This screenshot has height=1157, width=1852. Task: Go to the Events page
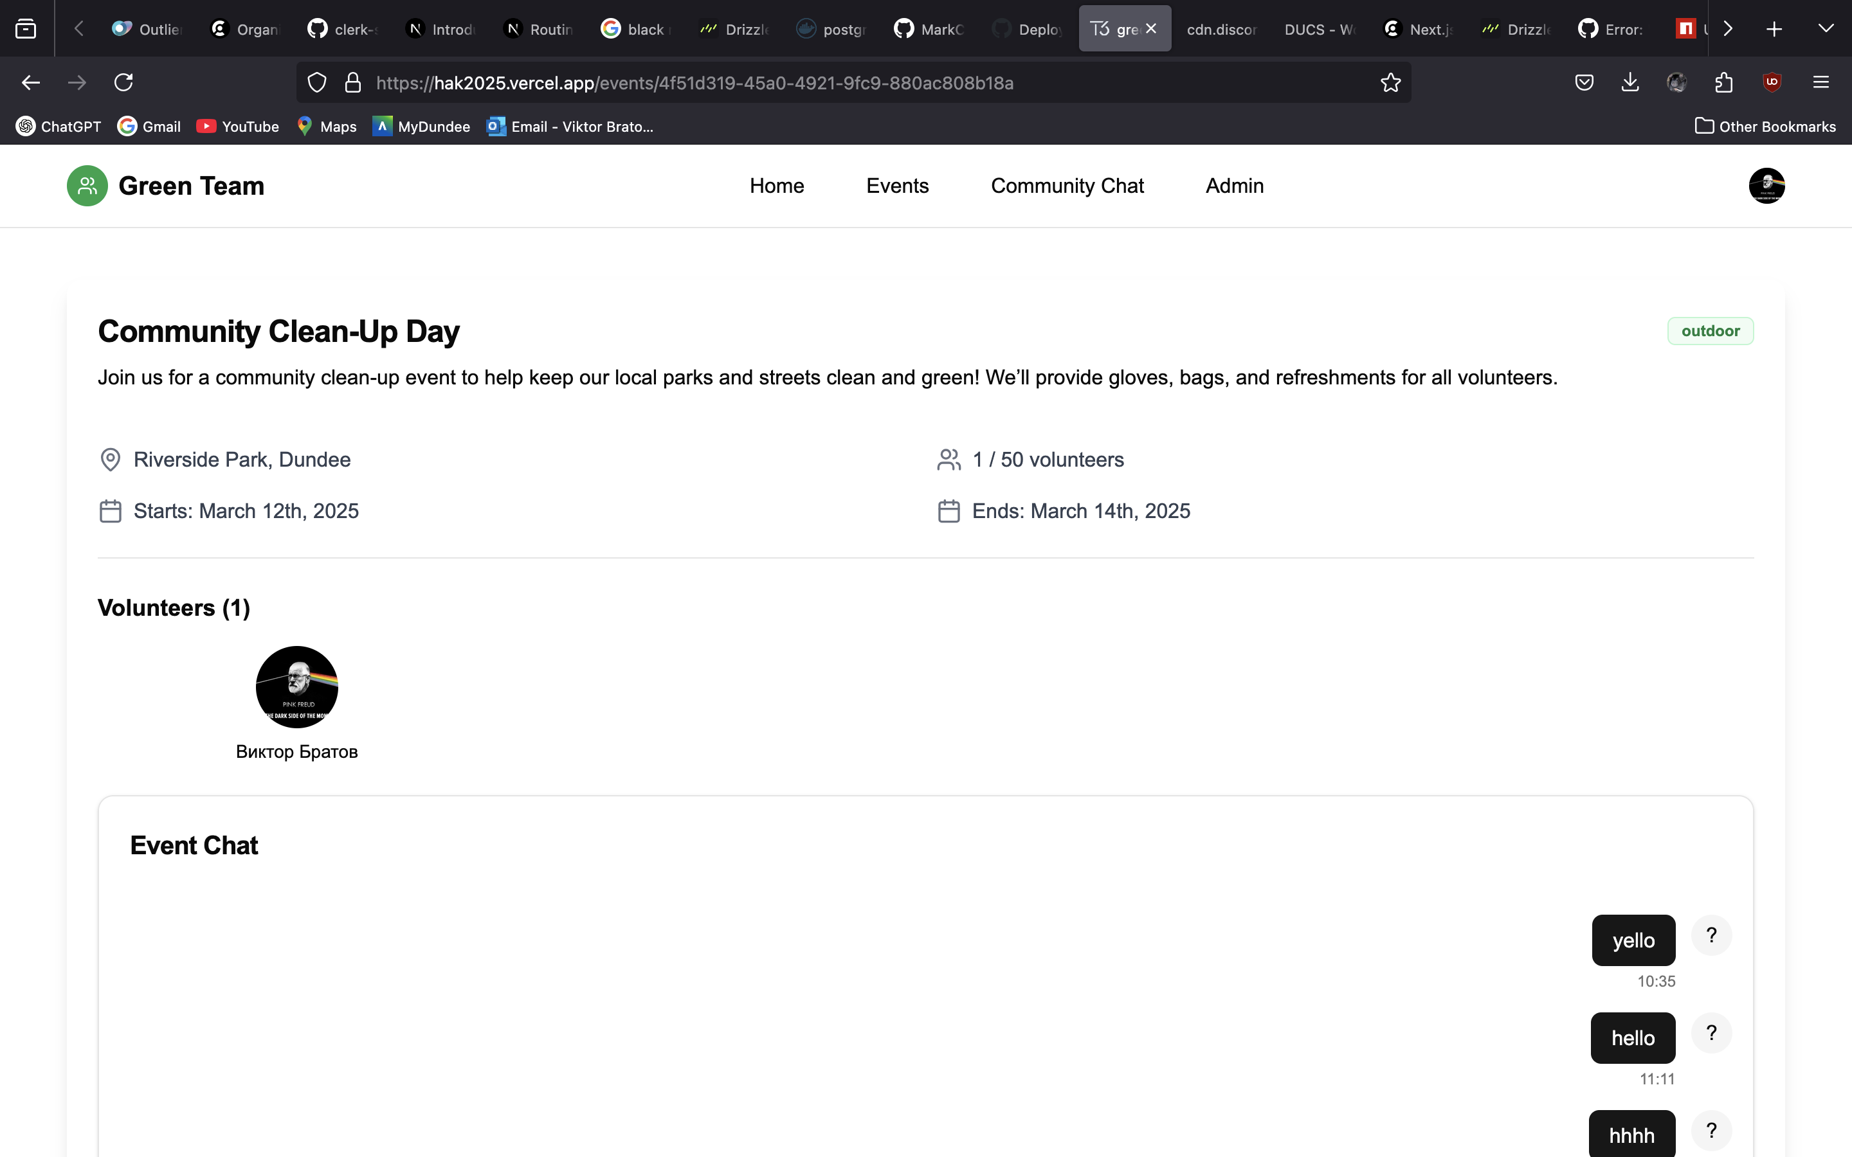click(x=897, y=186)
